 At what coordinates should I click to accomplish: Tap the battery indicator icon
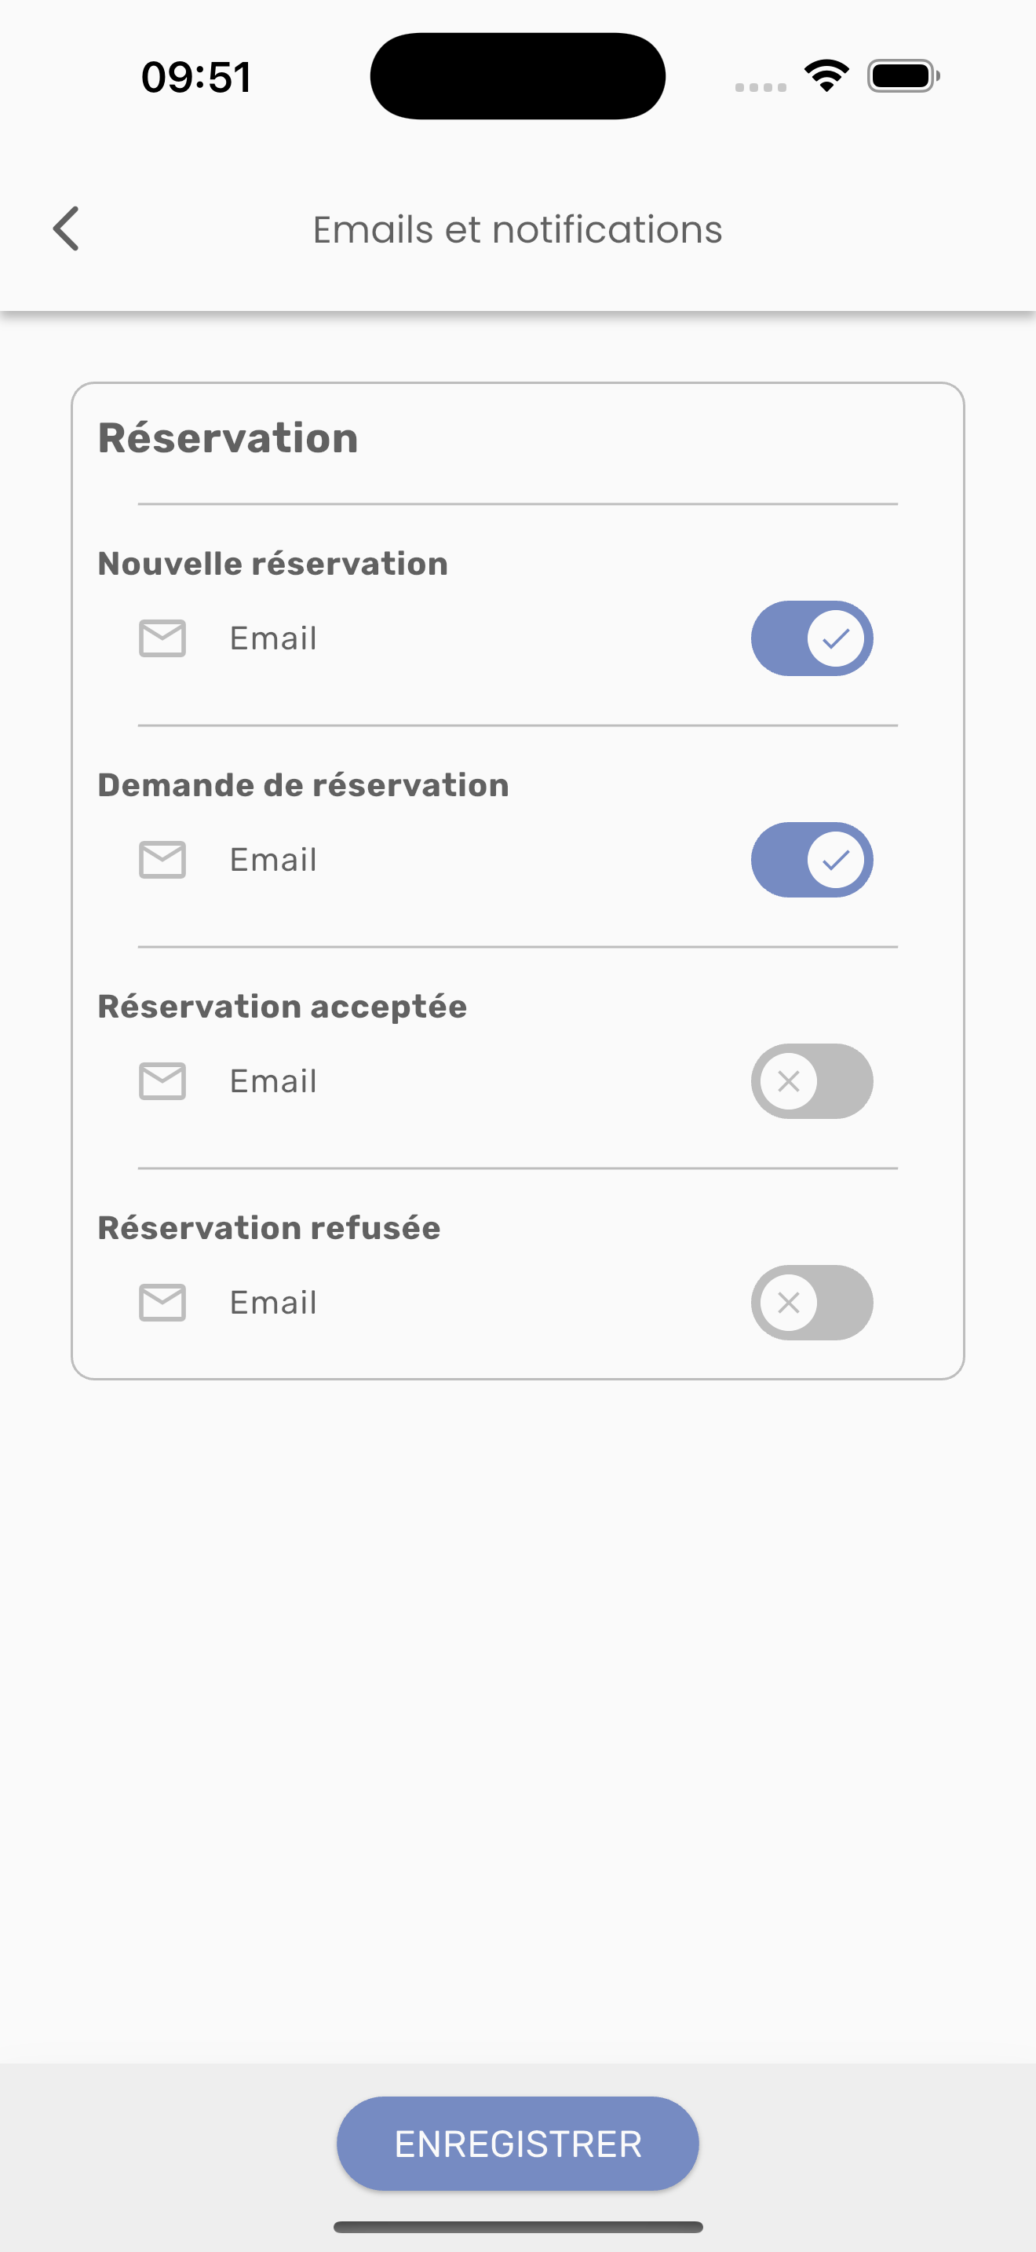coord(903,76)
